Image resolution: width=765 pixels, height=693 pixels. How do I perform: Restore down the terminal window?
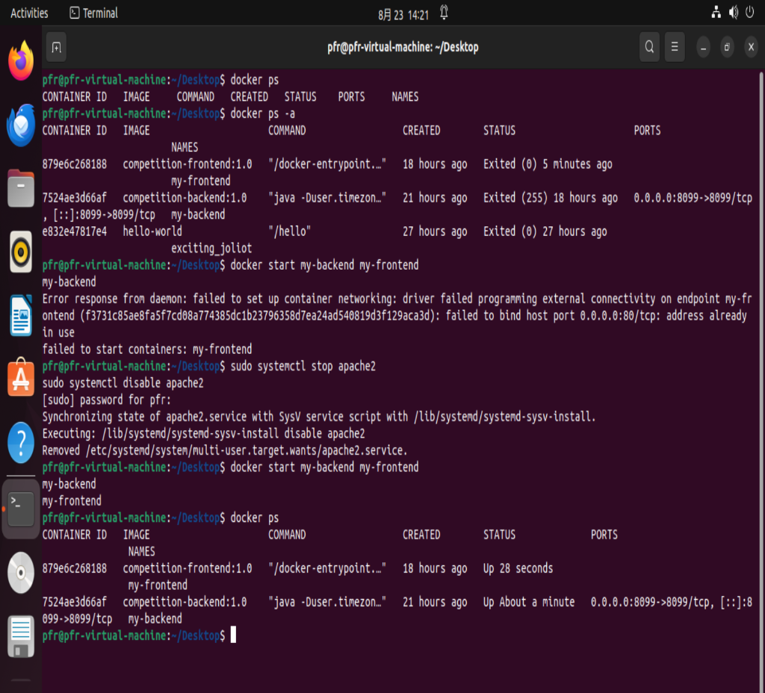[727, 47]
